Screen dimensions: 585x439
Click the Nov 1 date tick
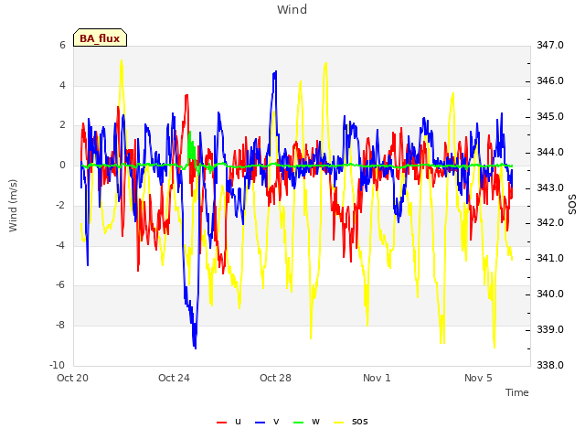point(377,378)
